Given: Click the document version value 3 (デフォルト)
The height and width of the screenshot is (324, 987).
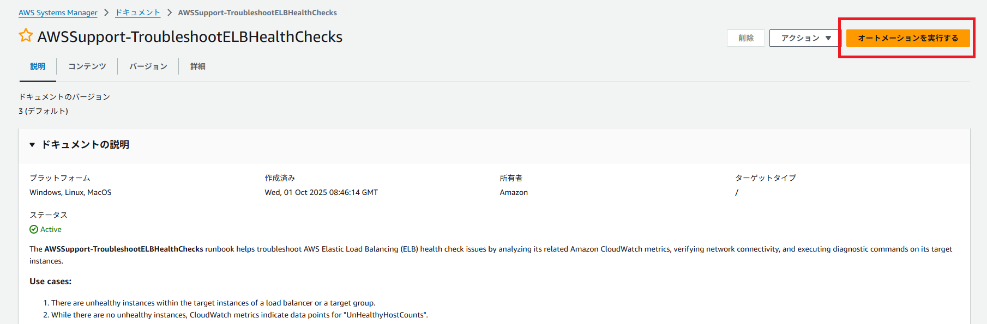Looking at the screenshot, I should click(43, 111).
